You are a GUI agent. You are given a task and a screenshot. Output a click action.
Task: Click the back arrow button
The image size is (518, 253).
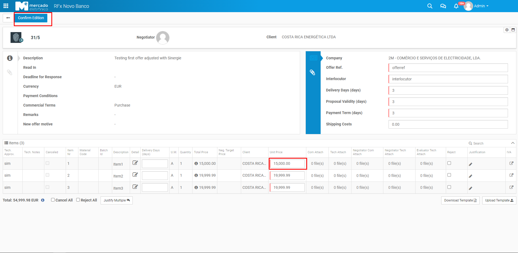coord(8,18)
